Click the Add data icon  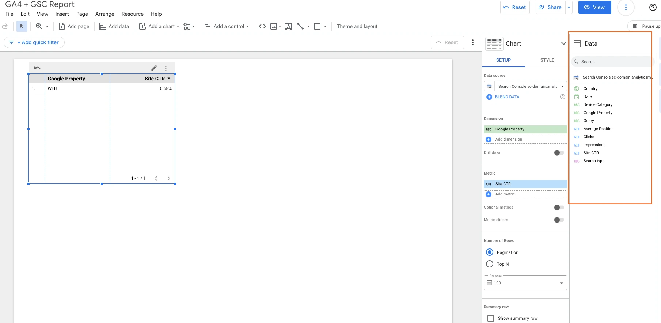click(103, 26)
